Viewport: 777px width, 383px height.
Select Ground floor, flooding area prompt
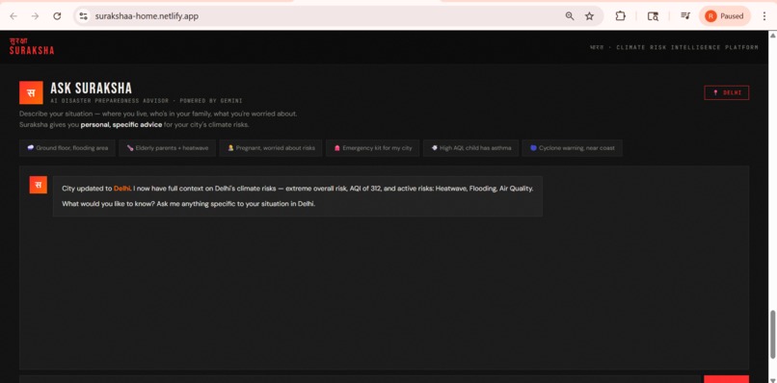pyautogui.click(x=67, y=148)
